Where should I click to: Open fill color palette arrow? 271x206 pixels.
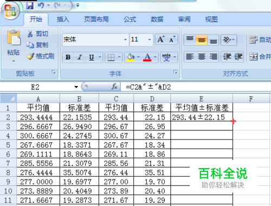point(138,57)
